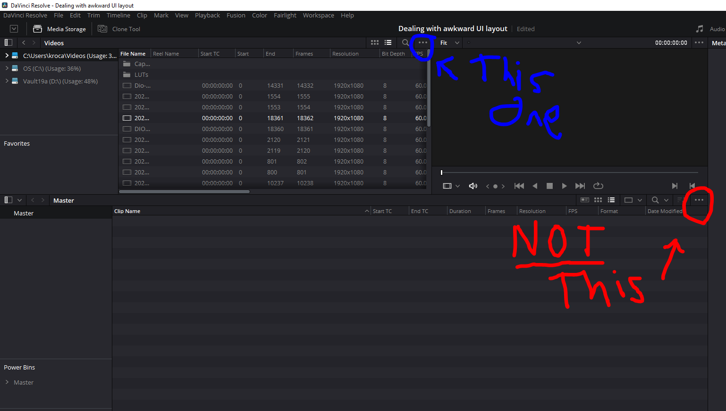Image resolution: width=726 pixels, height=411 pixels.
Task: Sort by File Name column
Action: [135, 54]
